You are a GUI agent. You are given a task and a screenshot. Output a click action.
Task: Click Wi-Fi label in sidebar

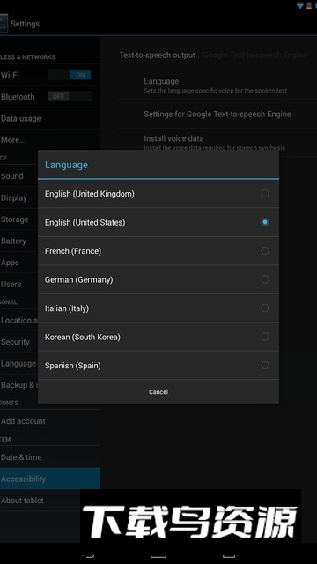[10, 75]
